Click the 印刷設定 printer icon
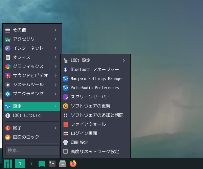The height and width of the screenshot is (169, 203). 66,143
